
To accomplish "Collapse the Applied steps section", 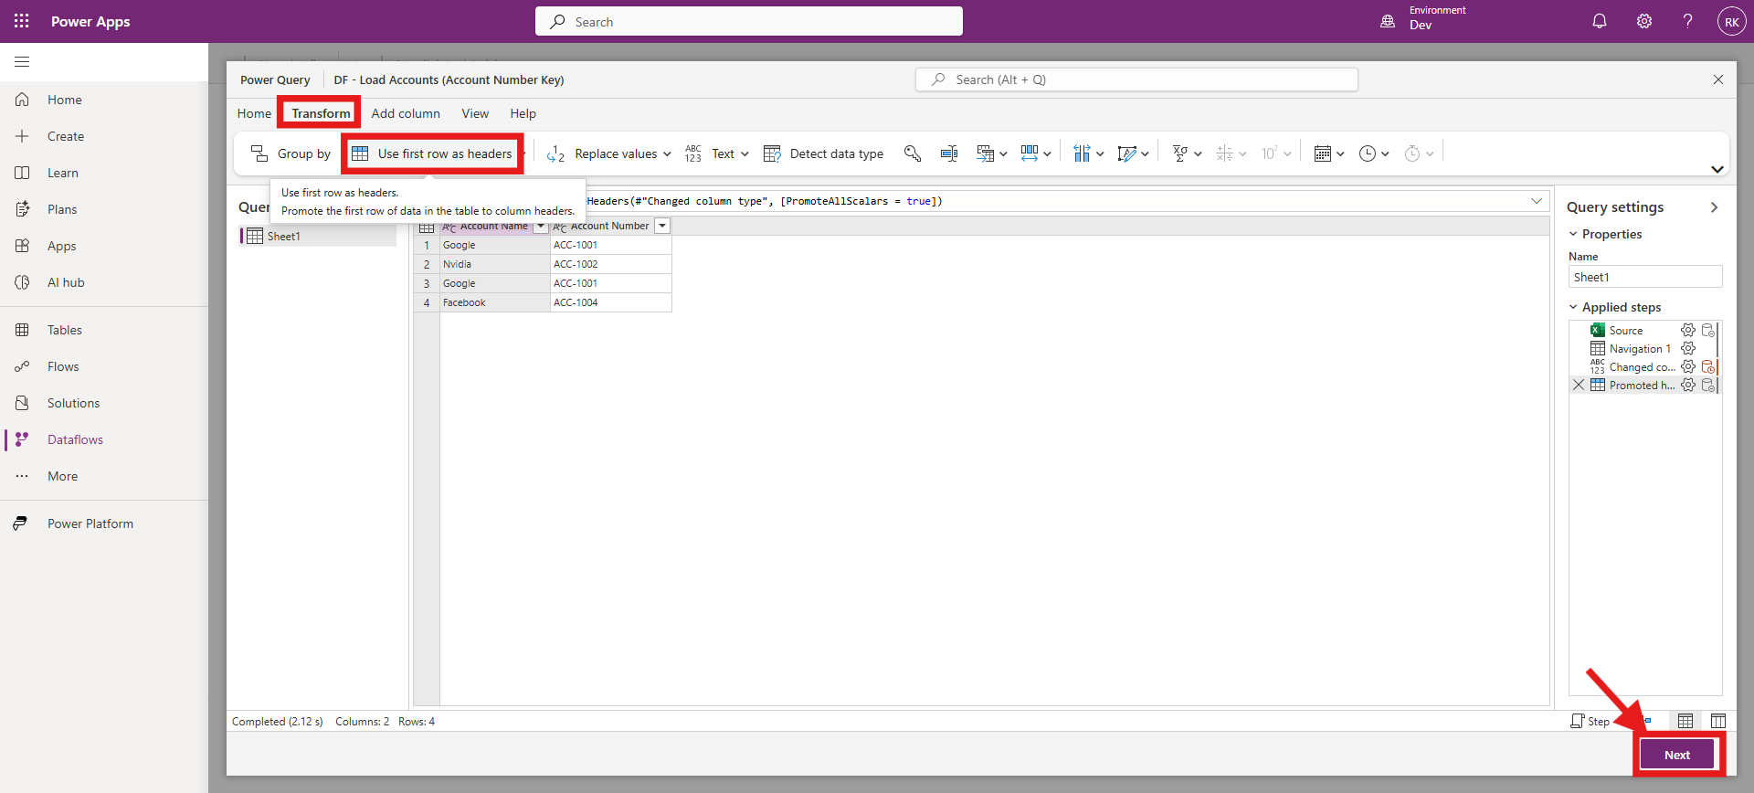I will coord(1573,307).
